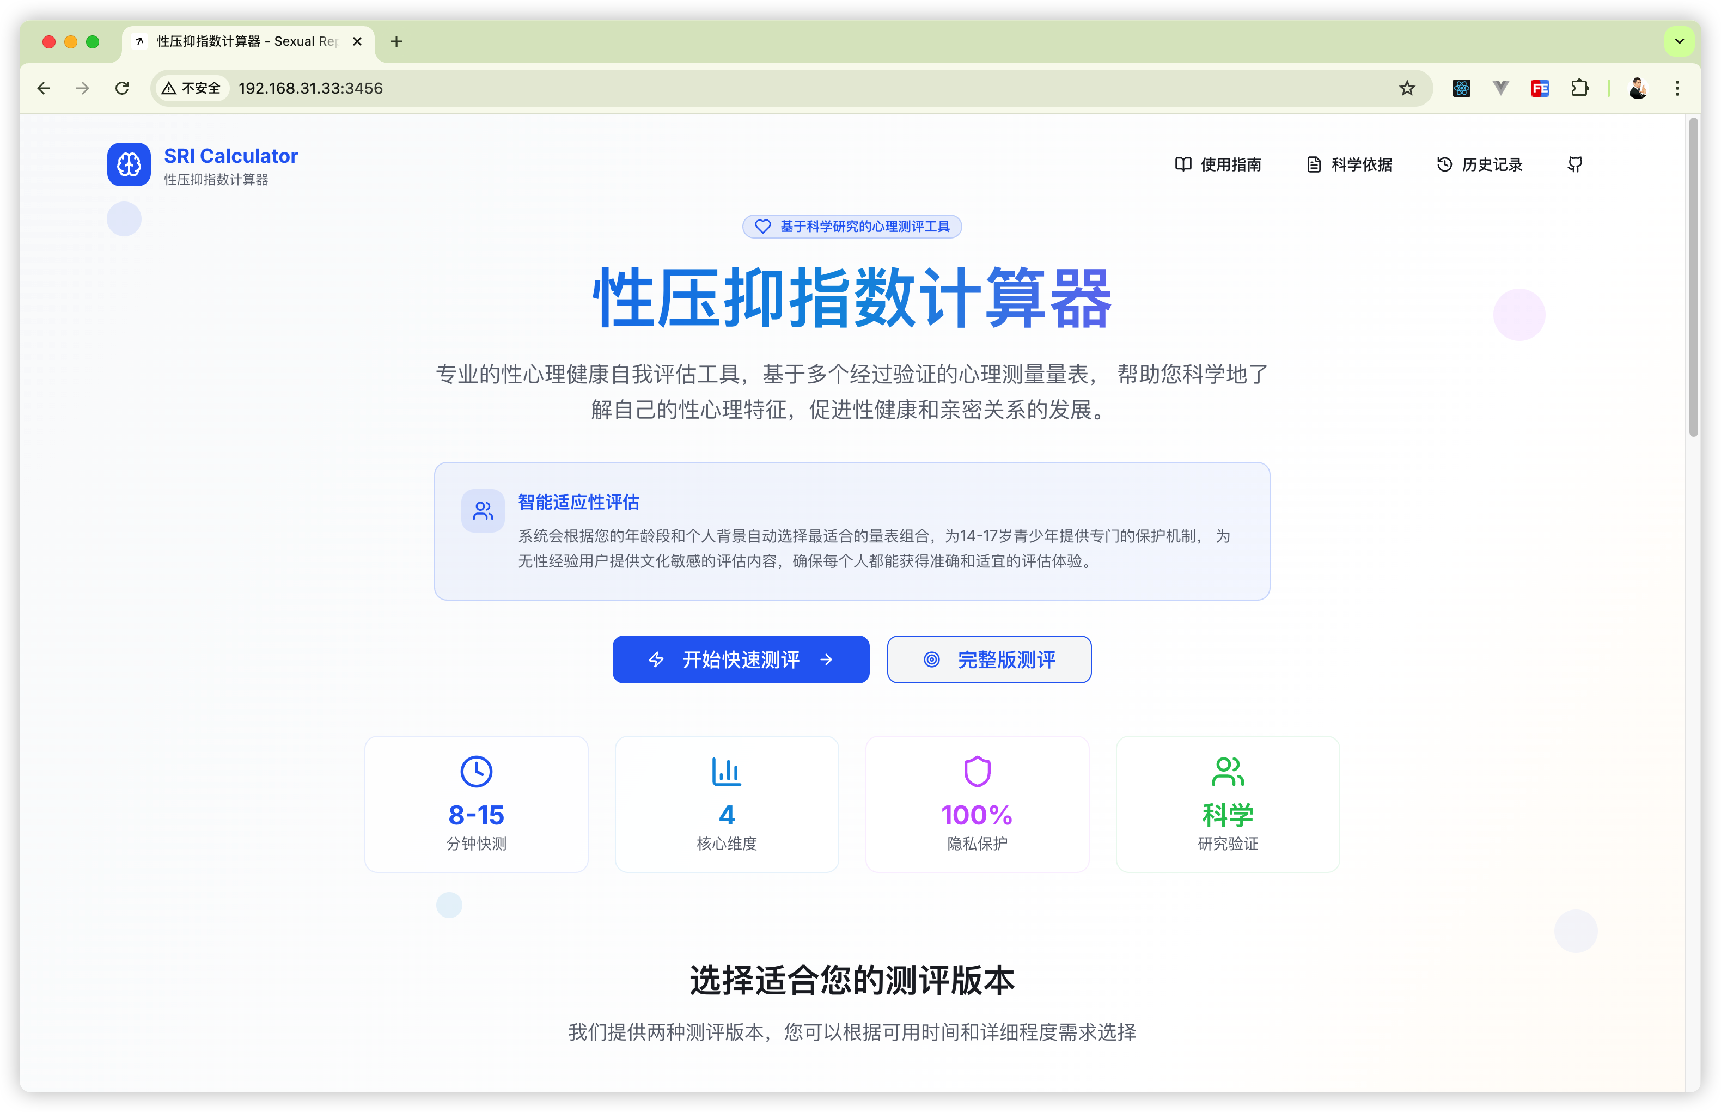The height and width of the screenshot is (1112, 1721).
Task: Click the SRI Calculator brain logo icon
Action: click(x=129, y=164)
